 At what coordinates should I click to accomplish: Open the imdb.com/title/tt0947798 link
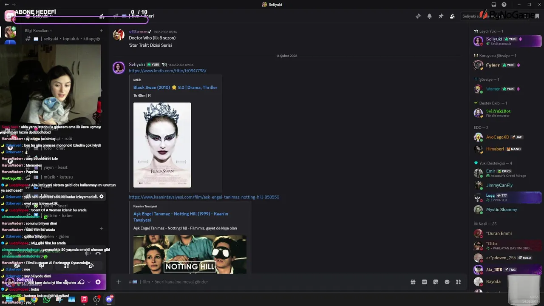pos(167,71)
